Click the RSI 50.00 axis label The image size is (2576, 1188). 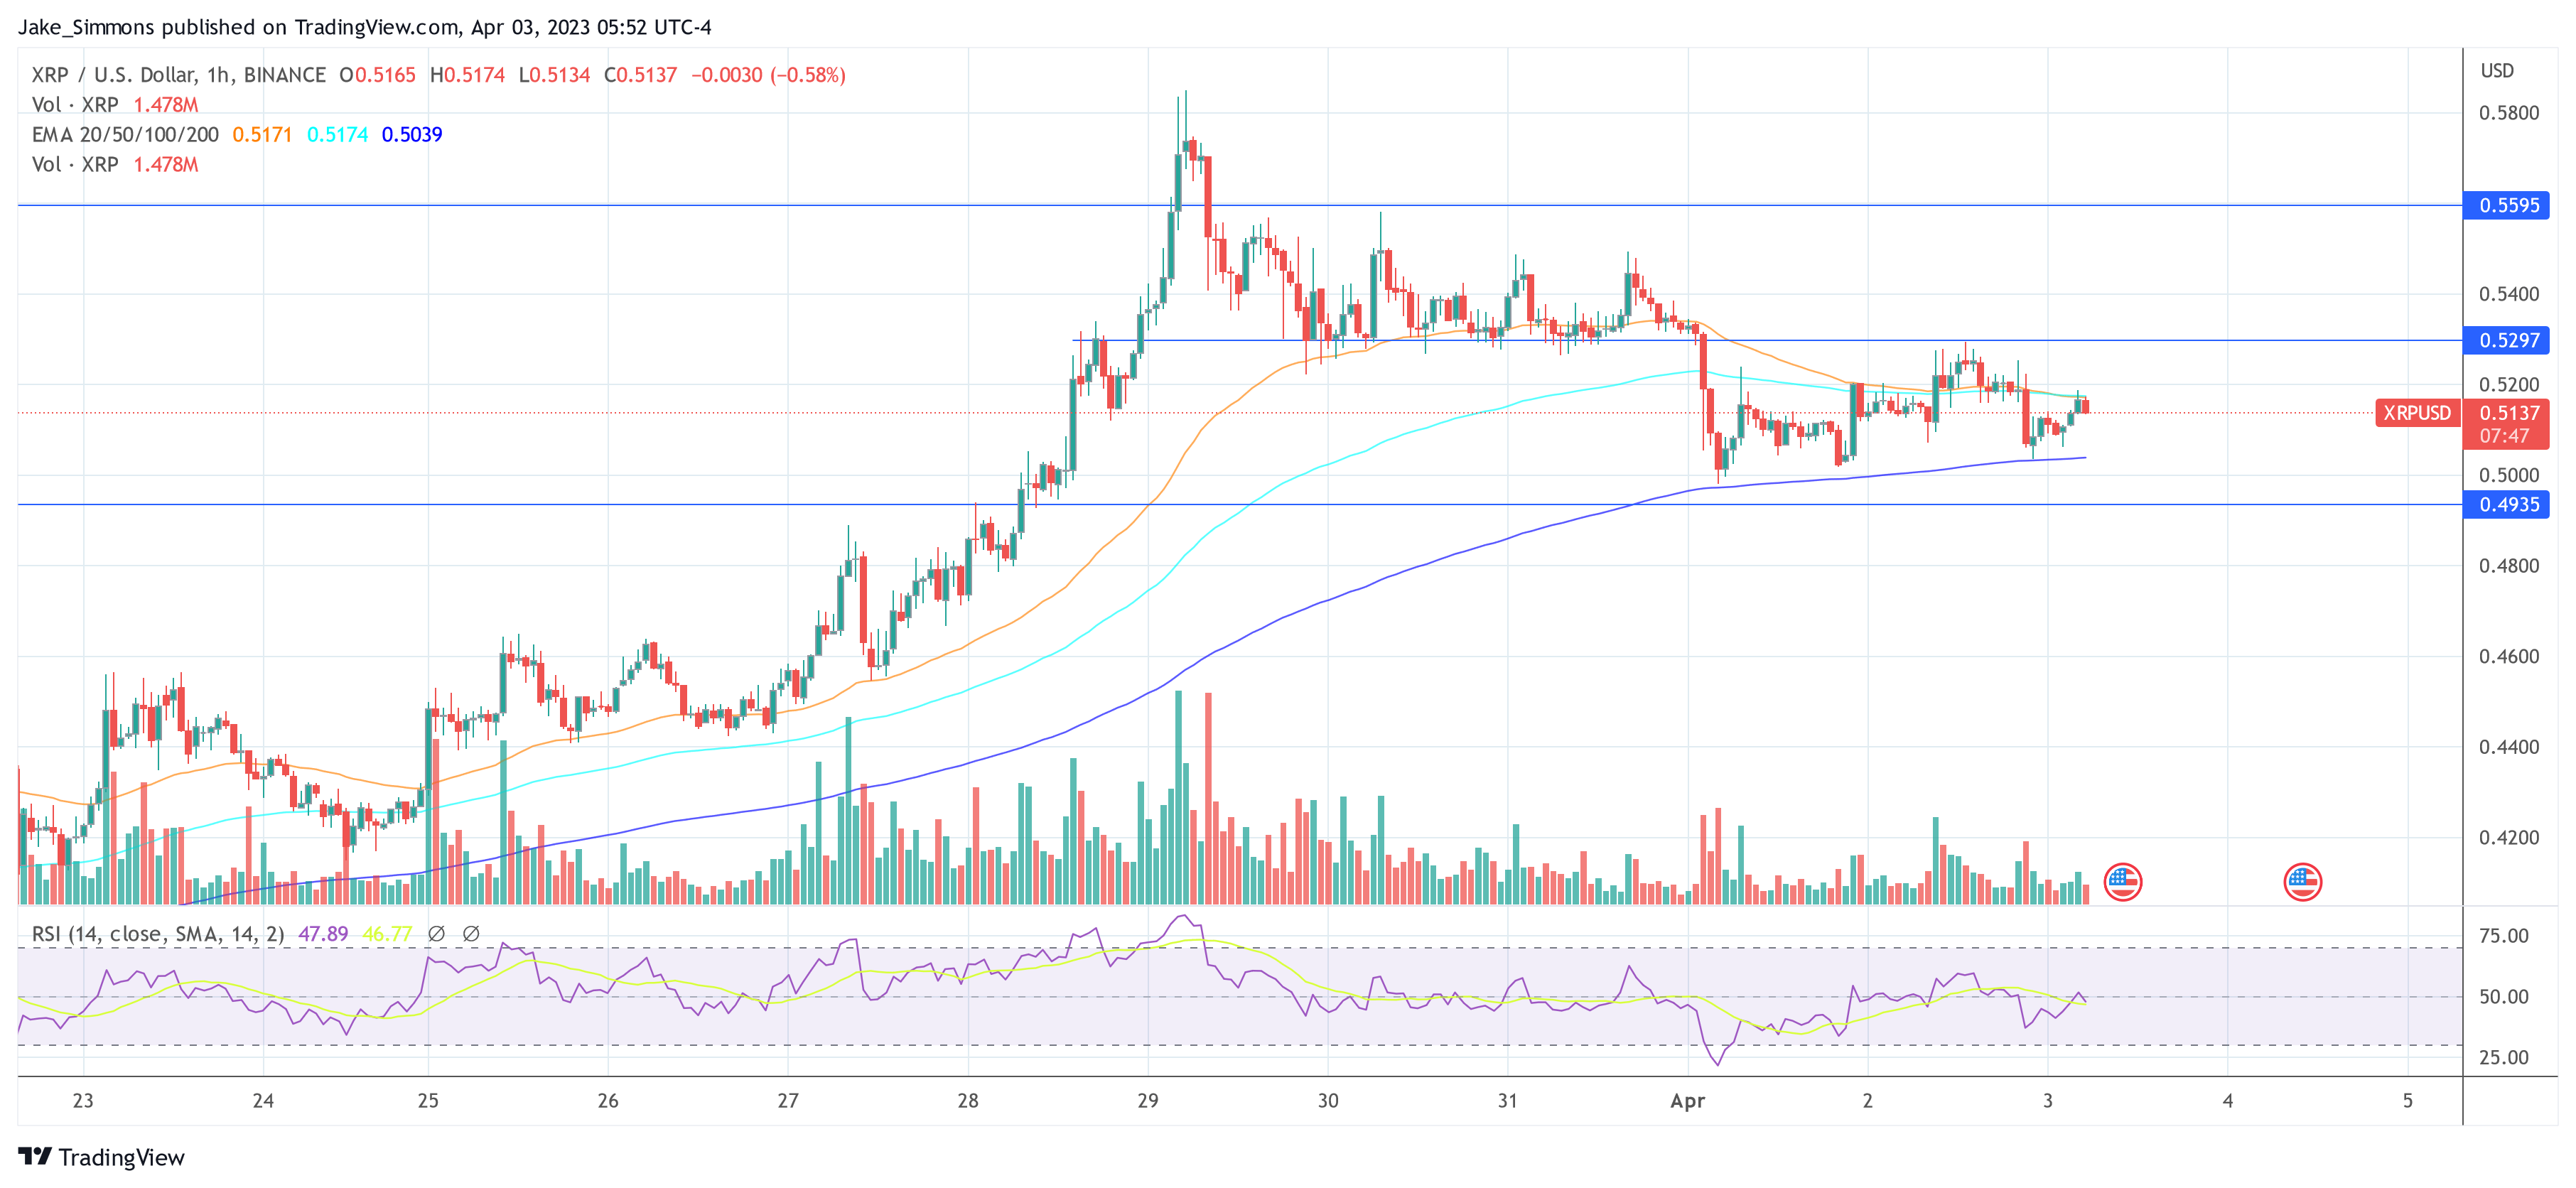pyautogui.click(x=2503, y=997)
